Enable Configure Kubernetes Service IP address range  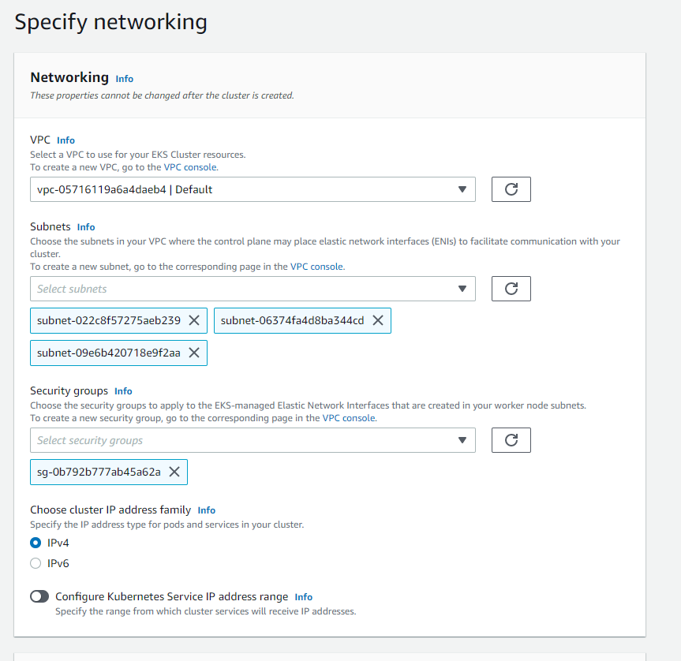coord(39,597)
